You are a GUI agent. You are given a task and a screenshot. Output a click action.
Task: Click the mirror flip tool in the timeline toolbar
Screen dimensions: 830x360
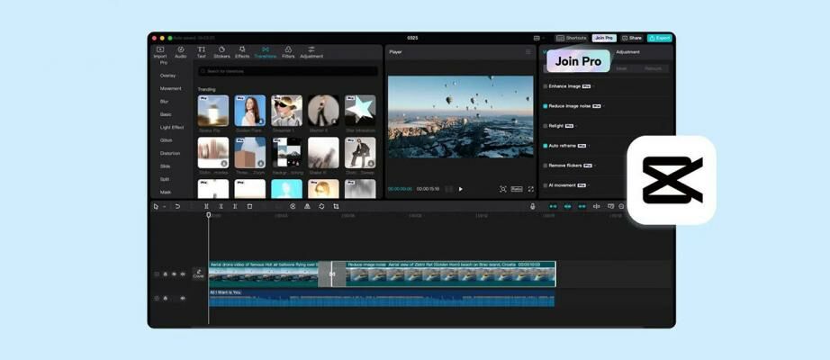pos(307,206)
